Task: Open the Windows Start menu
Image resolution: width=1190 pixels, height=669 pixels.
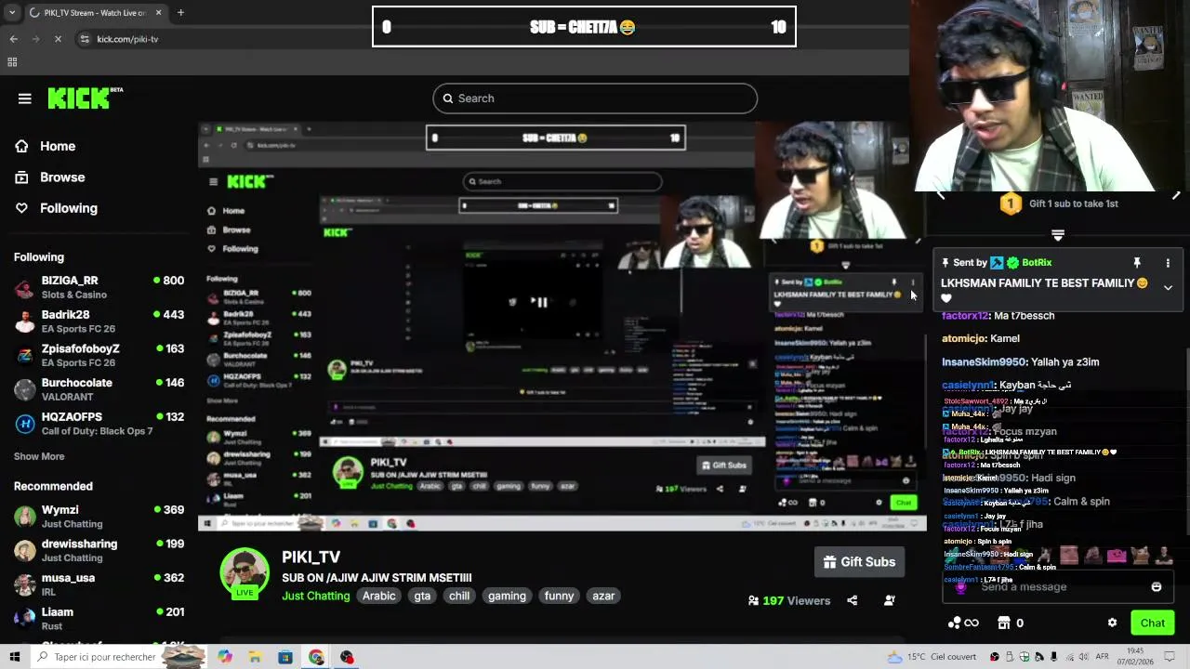Action: [x=15, y=657]
